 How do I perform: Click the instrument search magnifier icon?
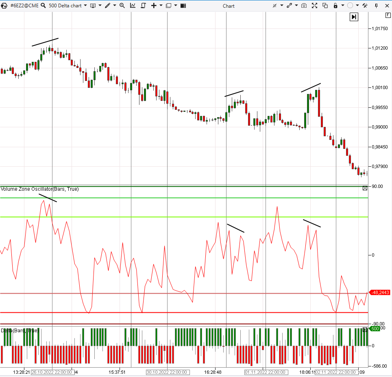pyautogui.click(x=43, y=6)
